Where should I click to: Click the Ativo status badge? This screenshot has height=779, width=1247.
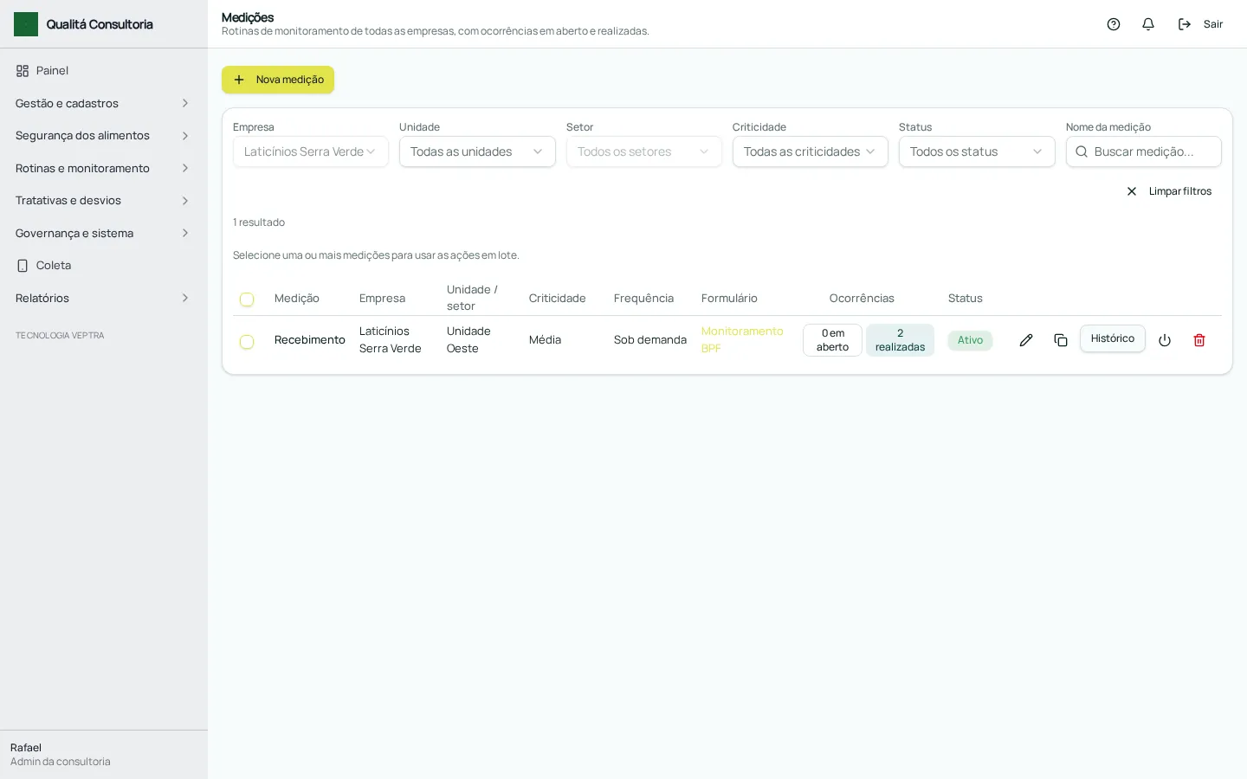click(x=970, y=340)
